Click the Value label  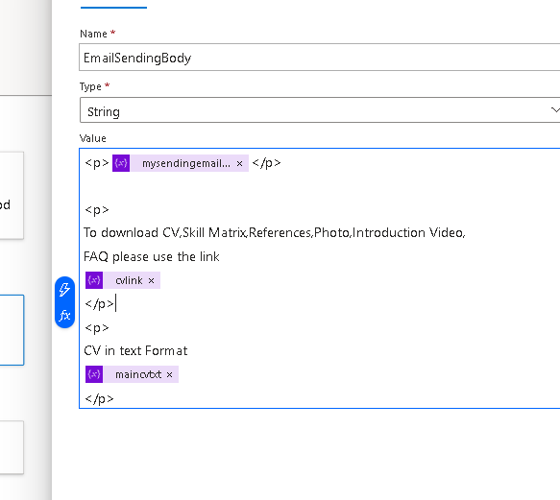click(93, 138)
